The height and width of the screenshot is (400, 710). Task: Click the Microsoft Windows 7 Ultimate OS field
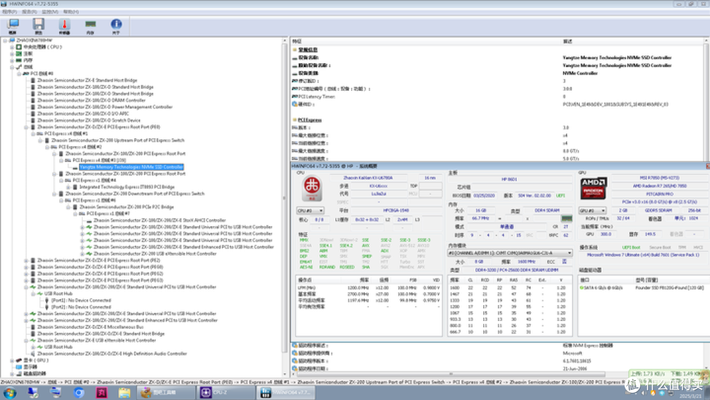pyautogui.click(x=643, y=255)
